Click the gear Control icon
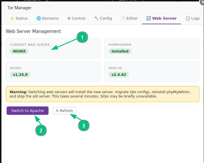Screen dimensions: 204x163 [x=69, y=18]
